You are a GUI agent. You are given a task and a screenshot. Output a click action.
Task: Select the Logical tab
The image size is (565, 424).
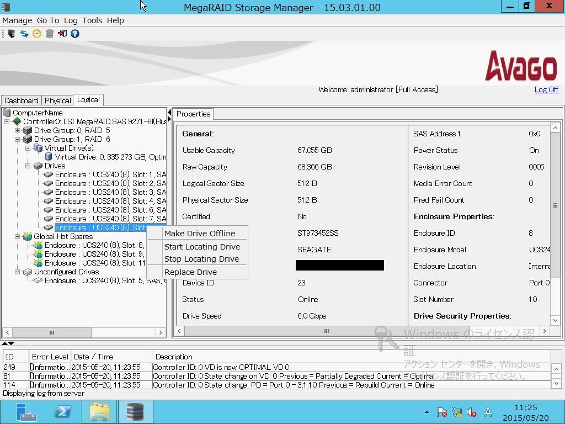[x=88, y=100]
